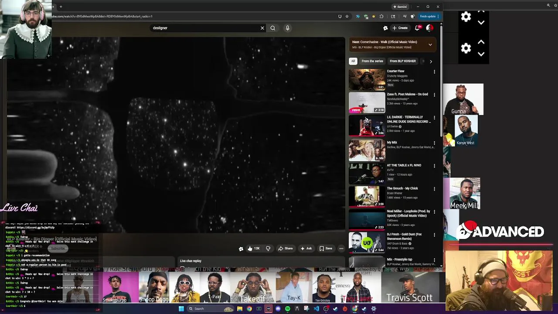Open the options menu for 'The Grouch - My Chick'
The height and width of the screenshot is (314, 558).
[434, 189]
